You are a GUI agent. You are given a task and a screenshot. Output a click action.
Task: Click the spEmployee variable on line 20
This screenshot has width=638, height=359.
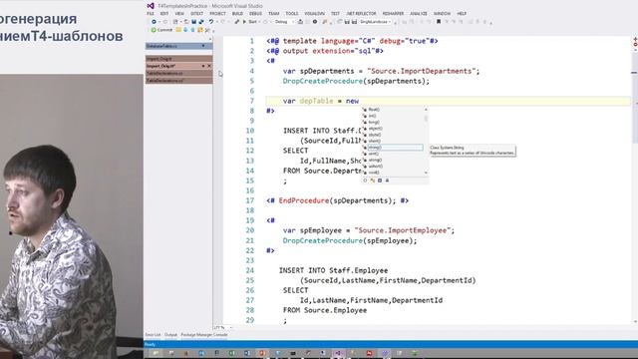pos(321,230)
